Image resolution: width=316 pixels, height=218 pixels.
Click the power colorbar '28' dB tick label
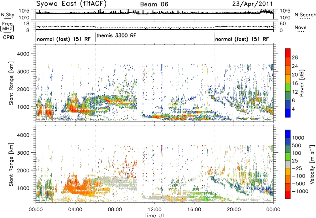[295, 57]
